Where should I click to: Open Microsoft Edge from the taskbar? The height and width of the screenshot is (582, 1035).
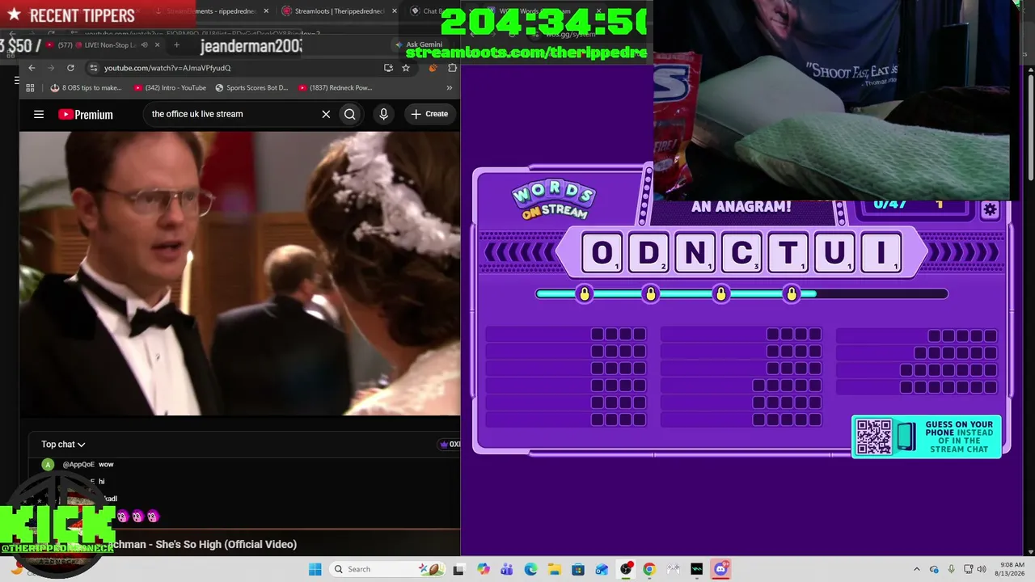pyautogui.click(x=530, y=569)
